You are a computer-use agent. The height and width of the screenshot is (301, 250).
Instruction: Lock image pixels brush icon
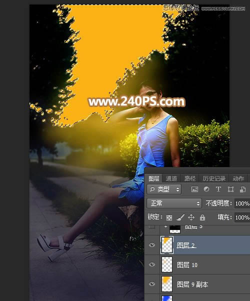(180, 217)
